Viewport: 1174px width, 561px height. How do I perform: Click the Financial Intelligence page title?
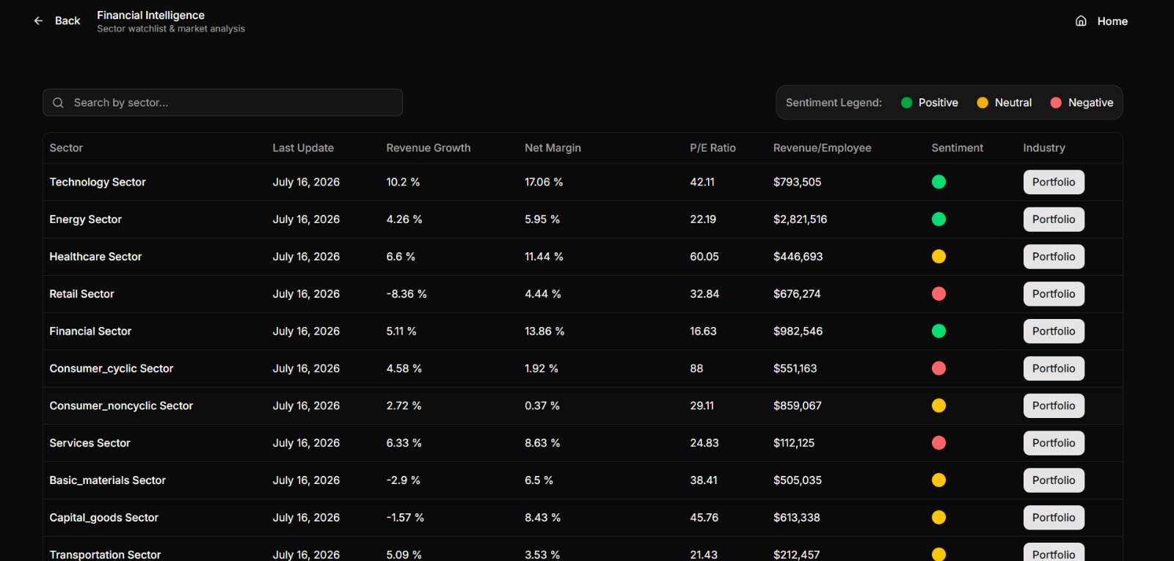click(x=150, y=15)
